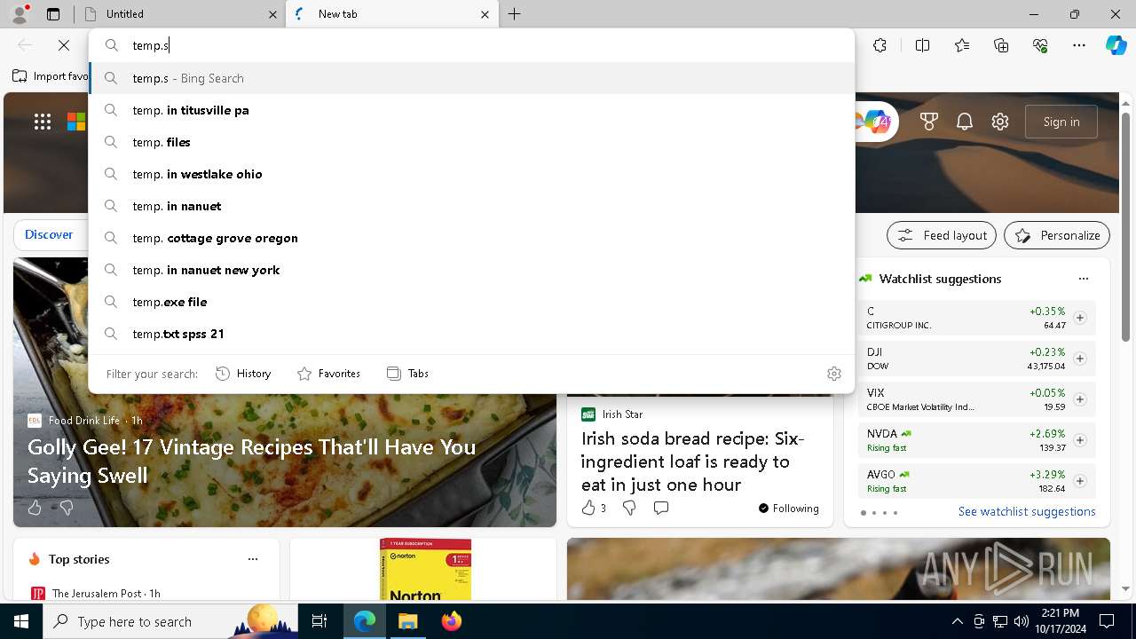Click the Sign in button
This screenshot has height=639, width=1136.
1061,122
